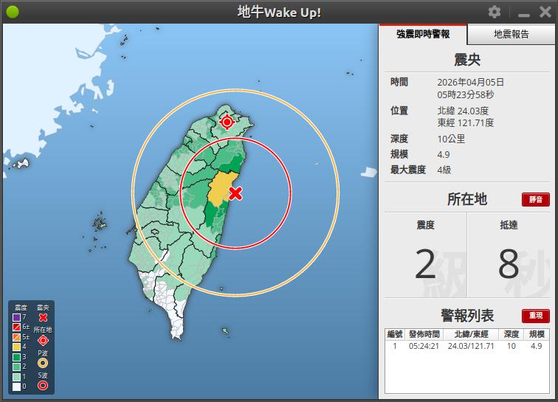
Task: Click the red intensity 6± legend swatch
Action: (16, 327)
